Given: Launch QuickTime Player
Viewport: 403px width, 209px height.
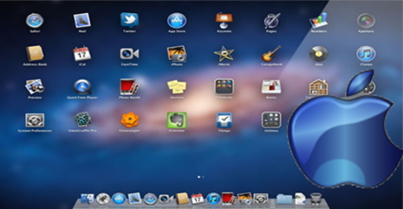Looking at the screenshot, I should (x=82, y=87).
